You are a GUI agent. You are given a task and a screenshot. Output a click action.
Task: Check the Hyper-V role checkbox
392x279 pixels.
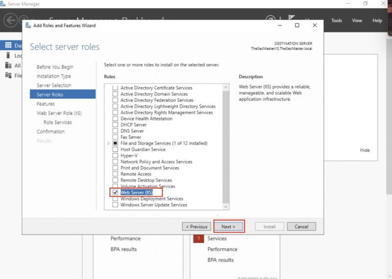pos(115,155)
